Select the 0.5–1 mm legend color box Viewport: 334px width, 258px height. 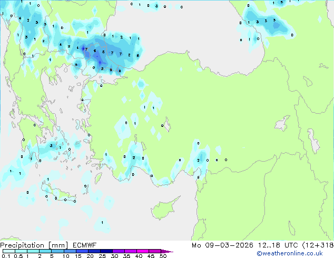[x=21, y=251]
